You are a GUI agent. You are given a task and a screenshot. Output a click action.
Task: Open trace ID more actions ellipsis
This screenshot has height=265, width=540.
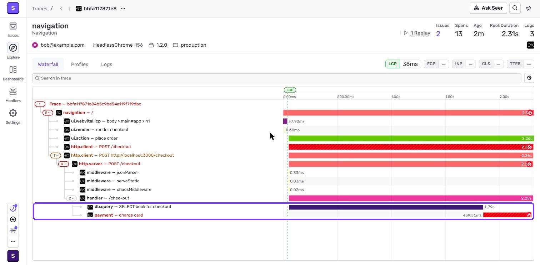[x=123, y=9]
